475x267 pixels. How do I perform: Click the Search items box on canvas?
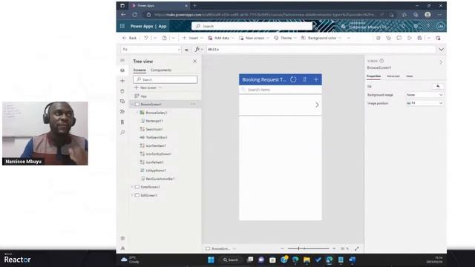pyautogui.click(x=281, y=90)
